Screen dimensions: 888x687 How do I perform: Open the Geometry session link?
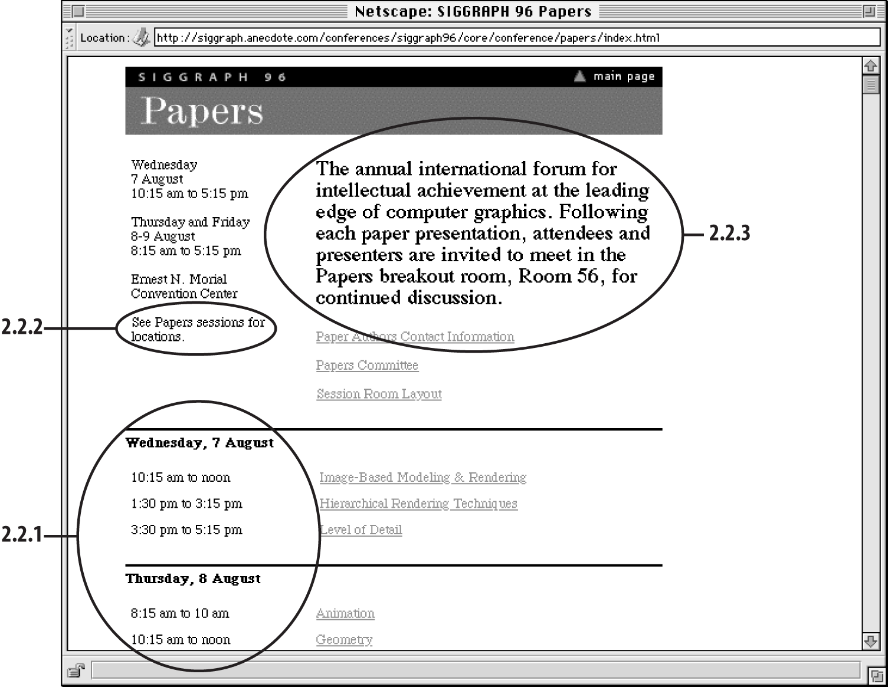344,639
